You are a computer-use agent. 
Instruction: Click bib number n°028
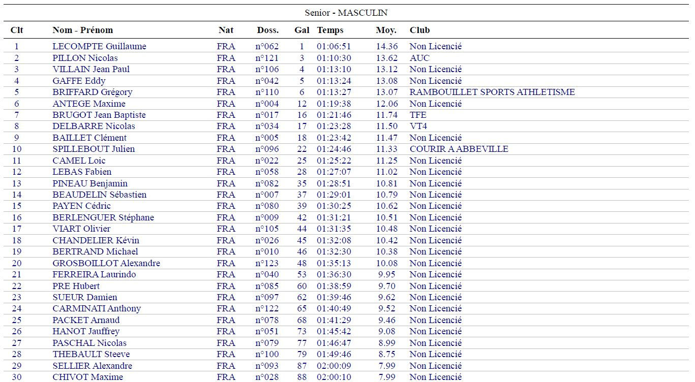(x=267, y=377)
